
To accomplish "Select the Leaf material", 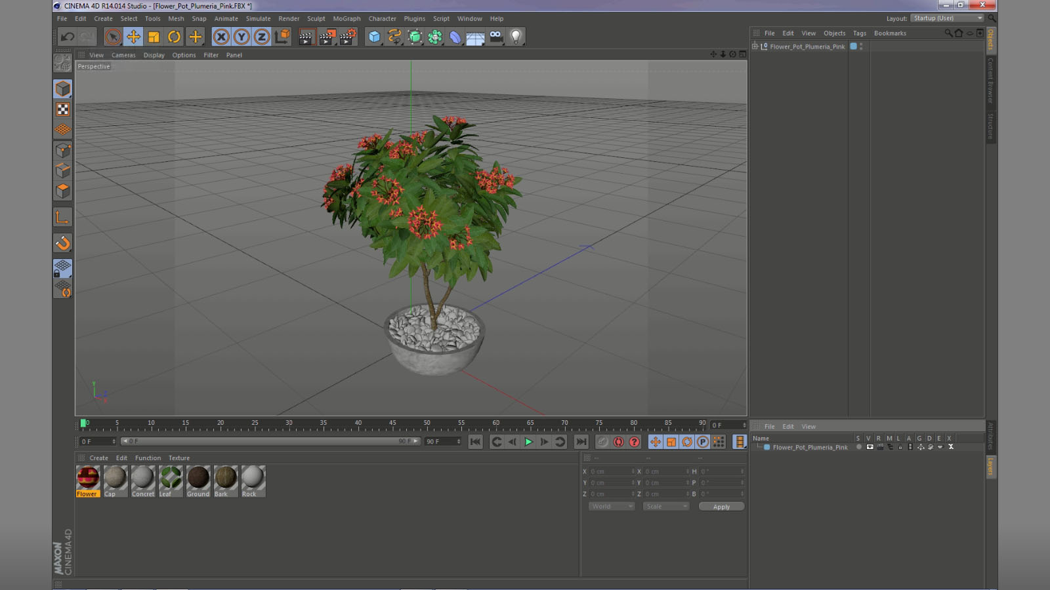I will tap(171, 481).
